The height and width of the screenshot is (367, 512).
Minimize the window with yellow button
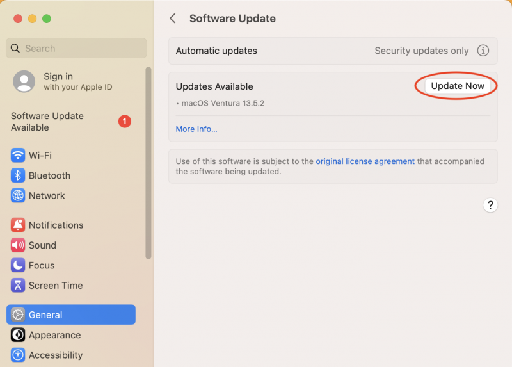pyautogui.click(x=33, y=19)
